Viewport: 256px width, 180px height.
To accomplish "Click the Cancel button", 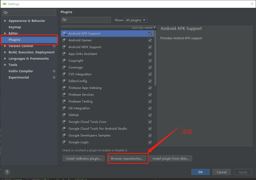I will click(221, 172).
